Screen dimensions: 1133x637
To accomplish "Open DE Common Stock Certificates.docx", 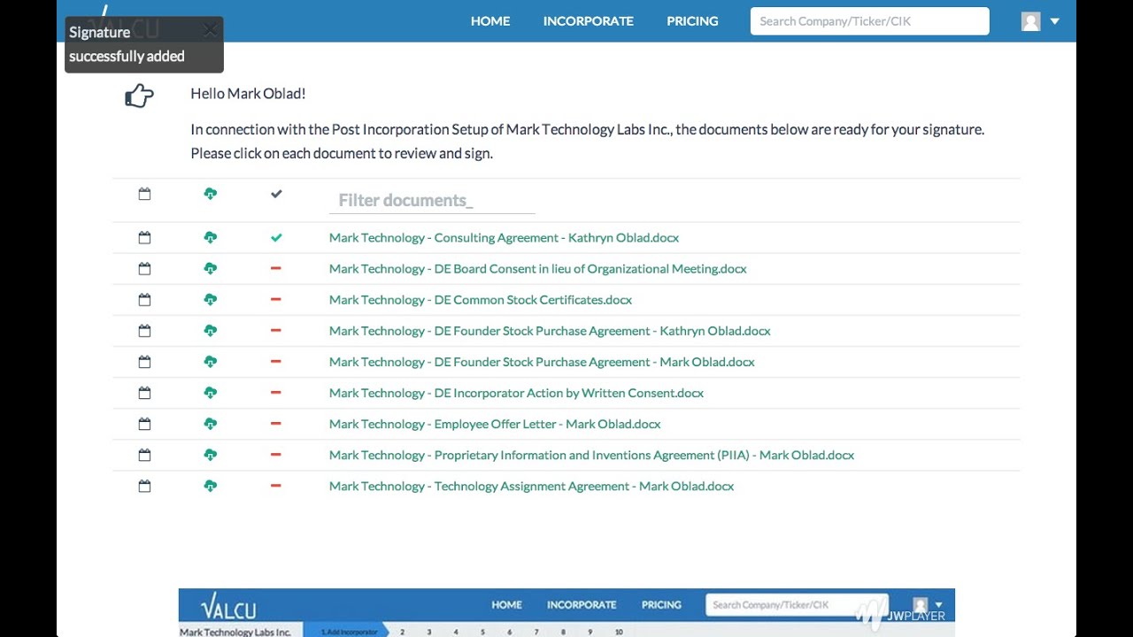I will coord(481,300).
